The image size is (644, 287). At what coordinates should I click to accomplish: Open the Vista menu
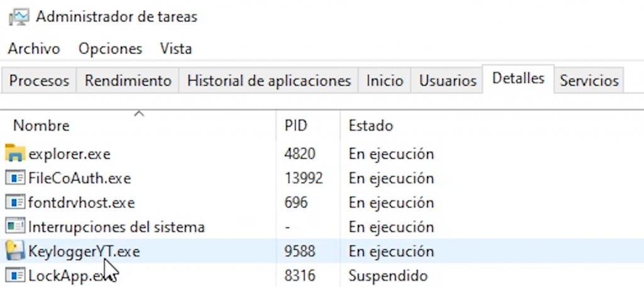(176, 48)
